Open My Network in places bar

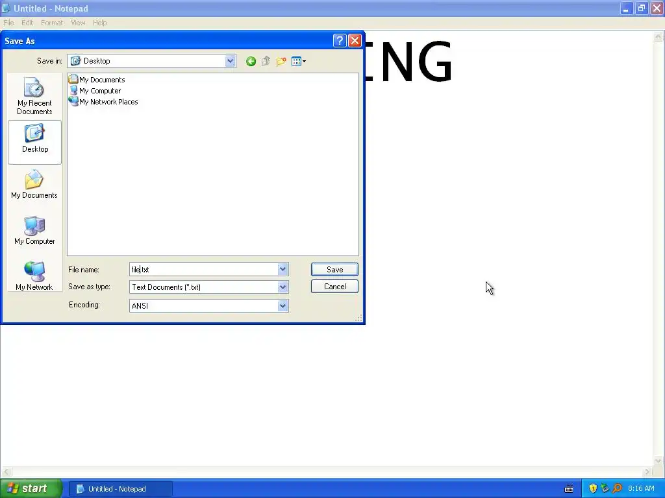[x=34, y=276]
